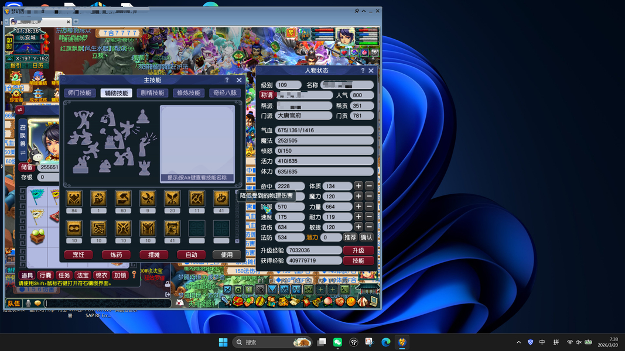Click the 自动 button
This screenshot has width=625, height=351.
pyautogui.click(x=192, y=254)
